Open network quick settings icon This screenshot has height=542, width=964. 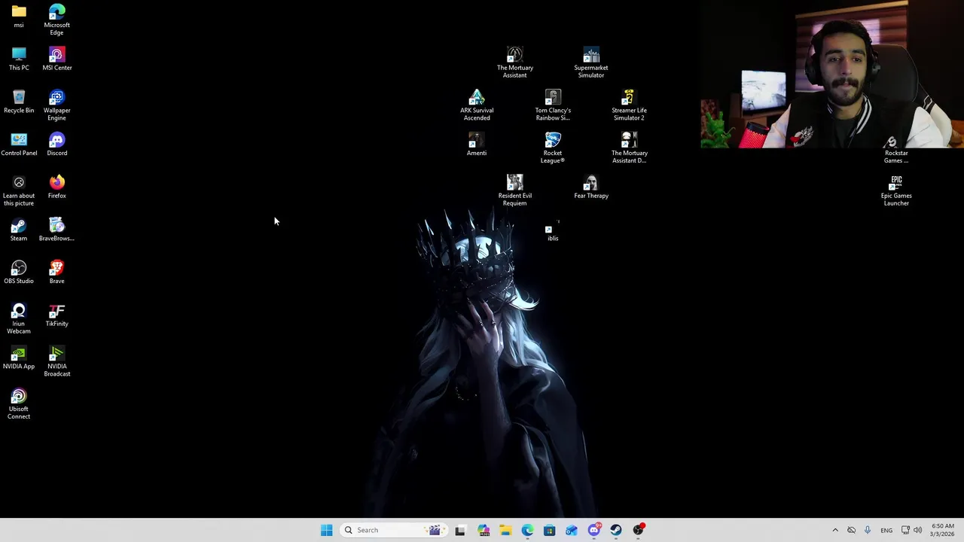(x=906, y=530)
